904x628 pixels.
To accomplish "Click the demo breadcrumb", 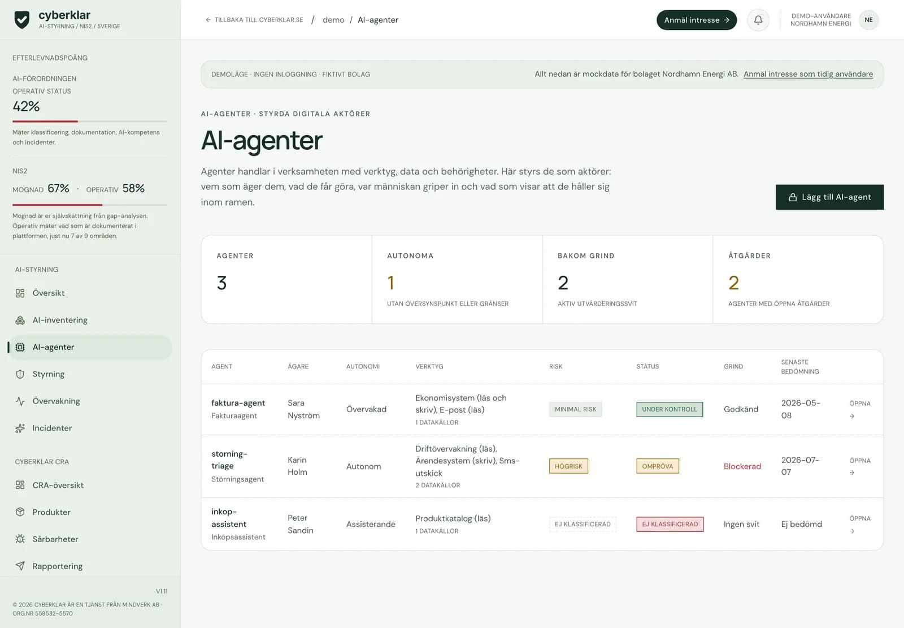I will (x=333, y=20).
